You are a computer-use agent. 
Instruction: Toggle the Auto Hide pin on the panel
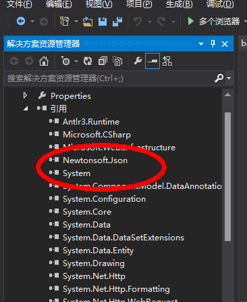(x=213, y=43)
